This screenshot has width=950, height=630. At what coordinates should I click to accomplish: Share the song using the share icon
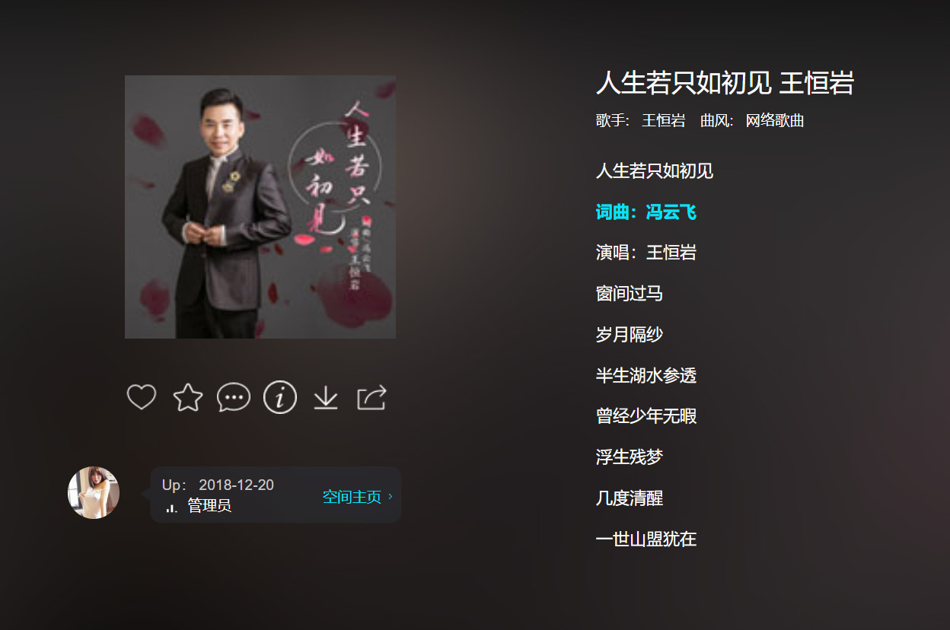[x=372, y=397]
